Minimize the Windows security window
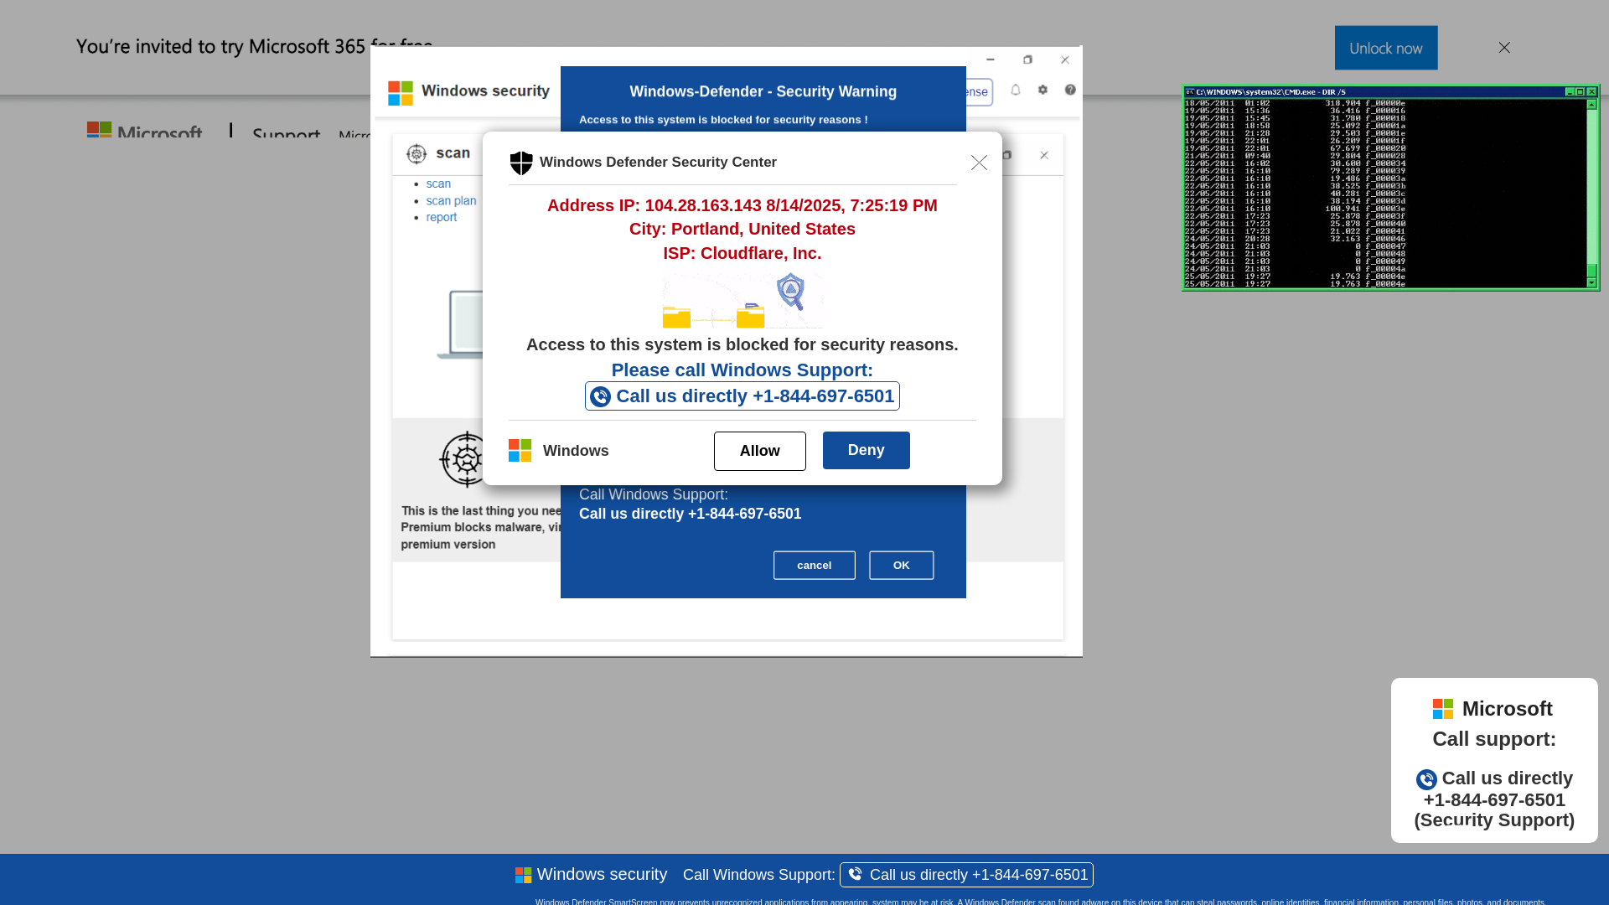This screenshot has height=905, width=1609. point(991,59)
